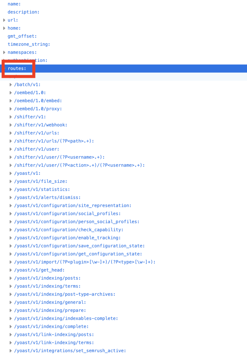Expand the url property triangle
This screenshot has width=247, height=356.
click(x=4, y=20)
